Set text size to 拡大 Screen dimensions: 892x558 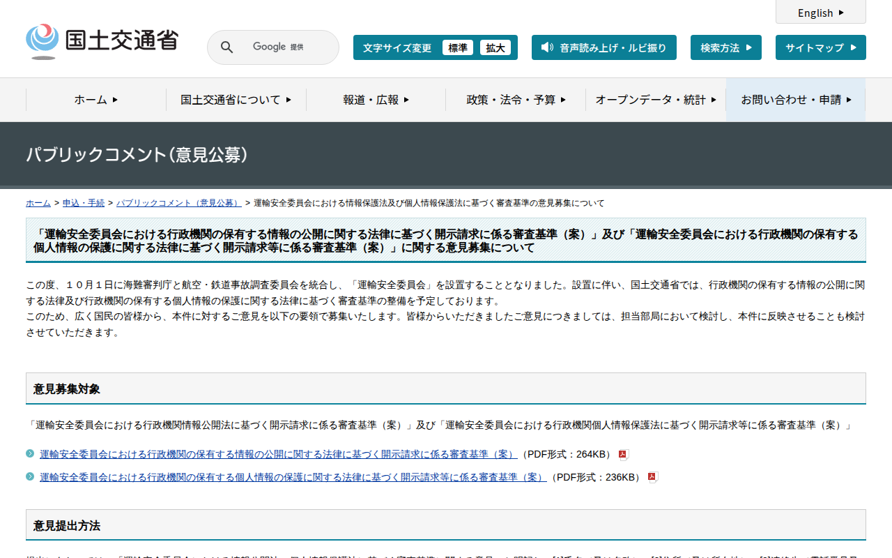click(495, 47)
